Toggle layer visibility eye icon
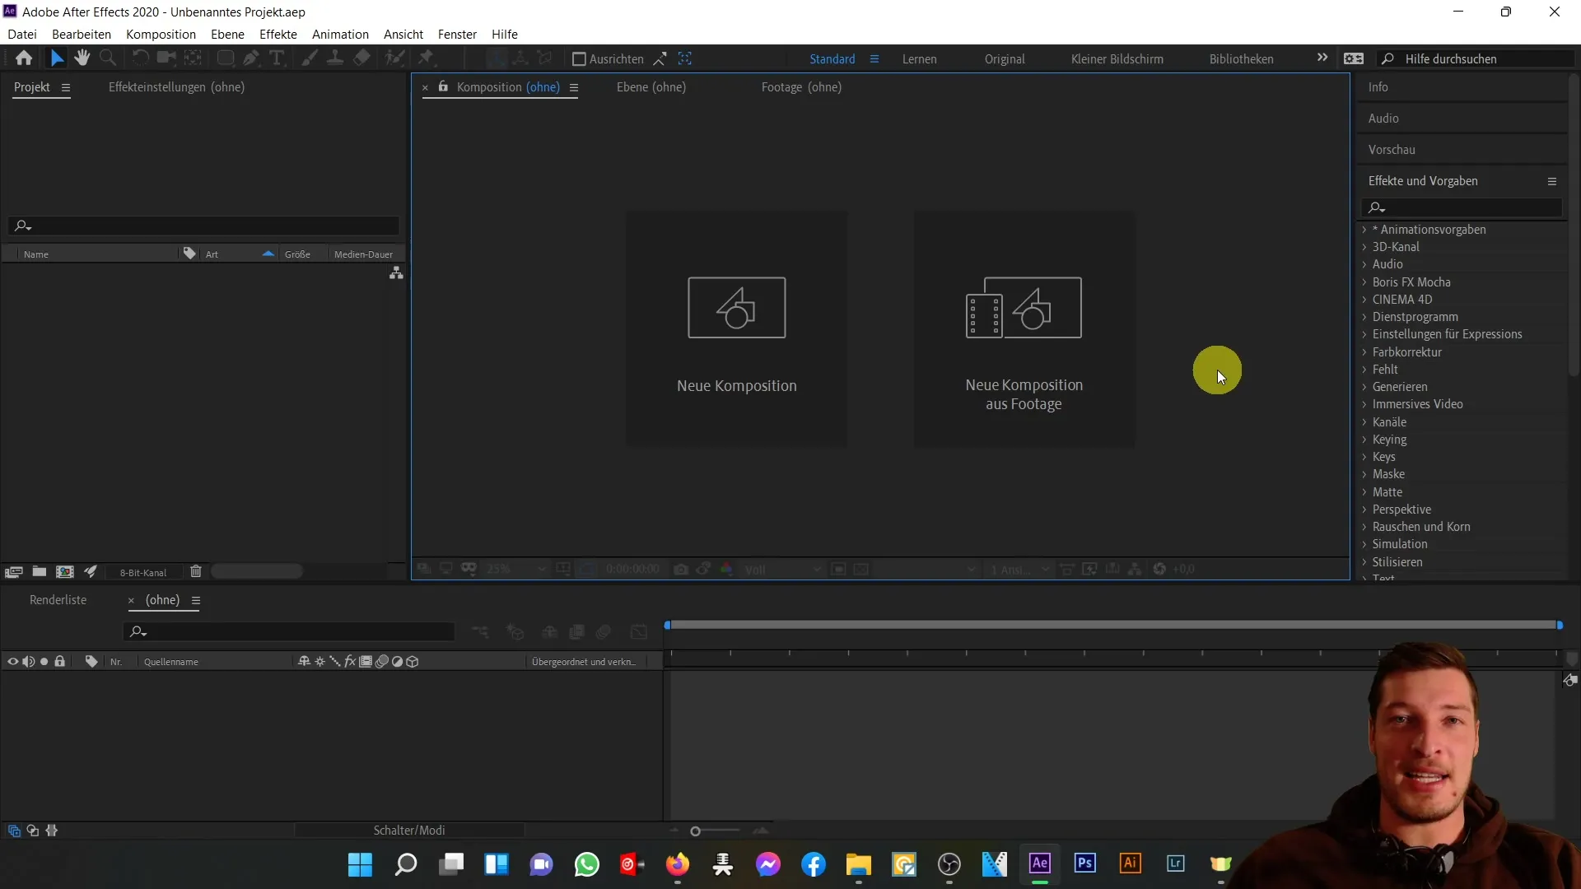Viewport: 1581px width, 889px height. click(13, 661)
